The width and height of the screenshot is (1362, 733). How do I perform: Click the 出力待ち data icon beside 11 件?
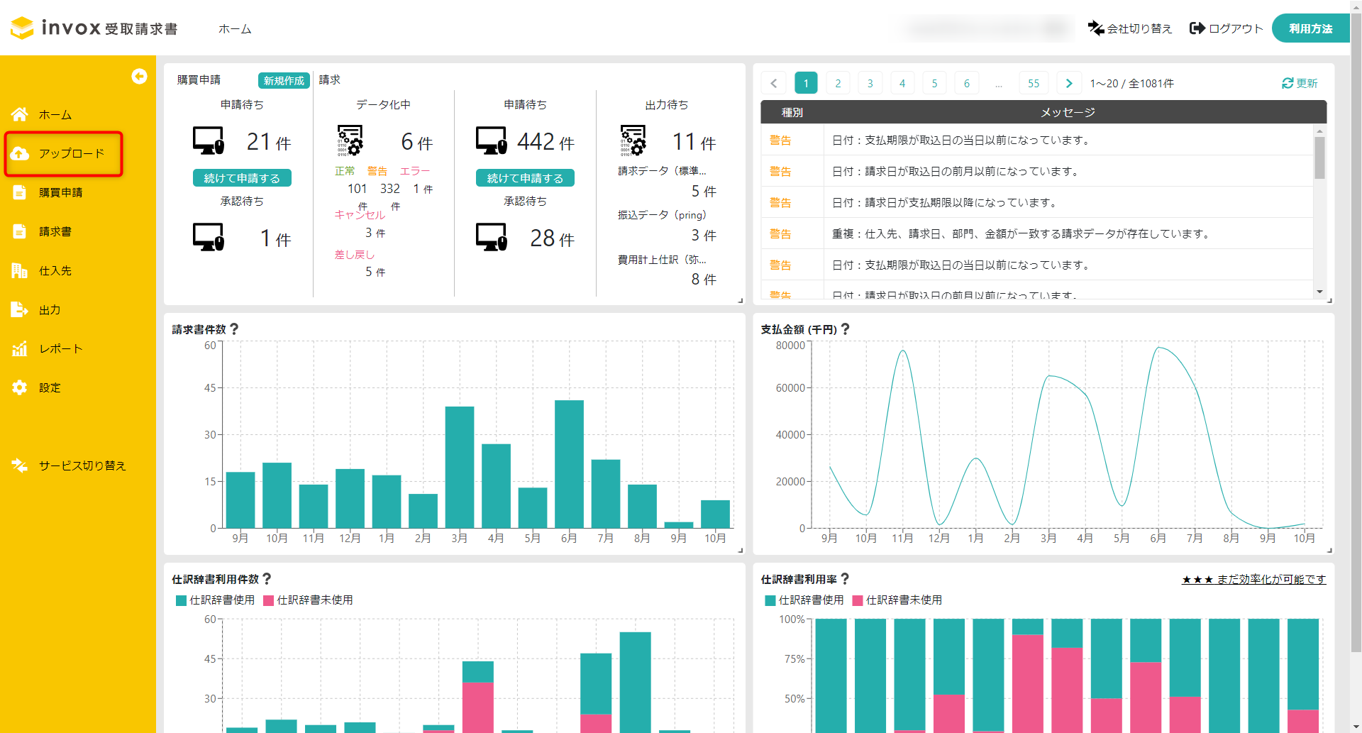pyautogui.click(x=633, y=140)
